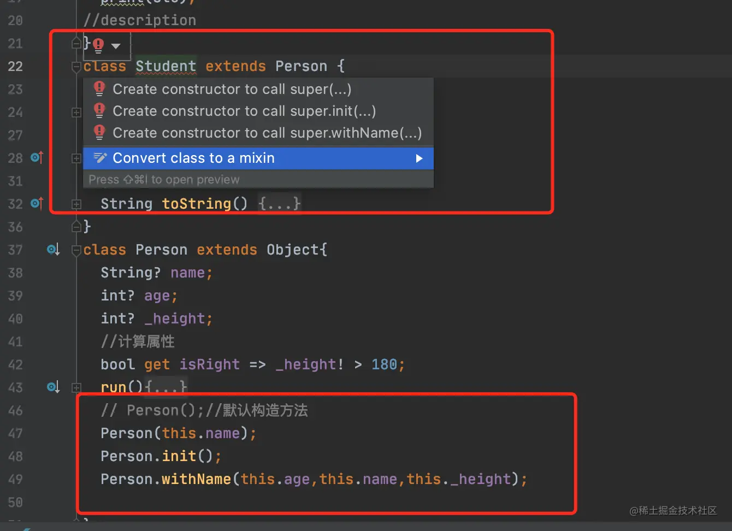Image resolution: width=732 pixels, height=531 pixels.
Task: Expand the folded run() method on line 43
Action: [x=76, y=388]
